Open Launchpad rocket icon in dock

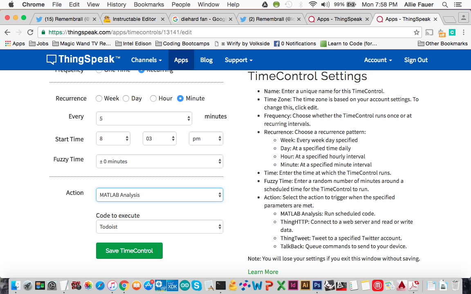click(x=28, y=285)
